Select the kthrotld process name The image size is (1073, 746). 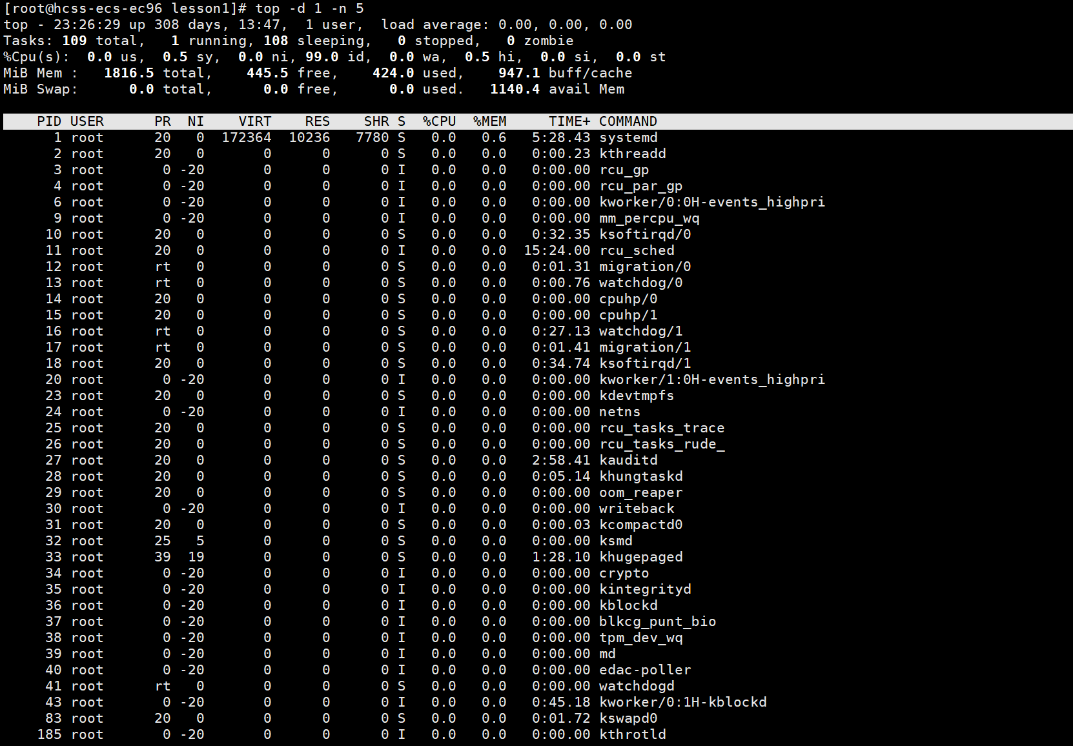[633, 734]
